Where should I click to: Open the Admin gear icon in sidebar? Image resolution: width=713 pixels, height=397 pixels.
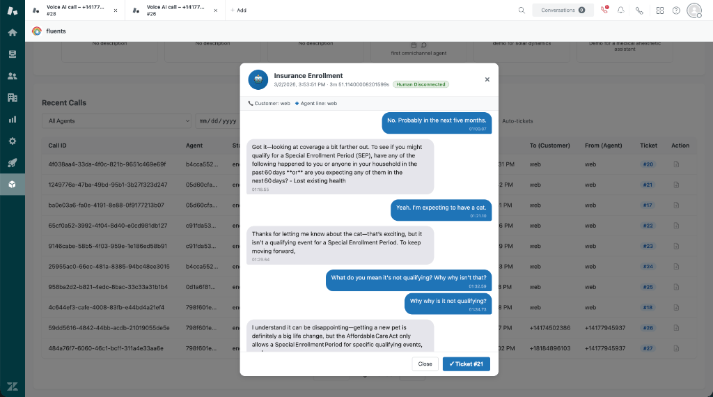(13, 141)
